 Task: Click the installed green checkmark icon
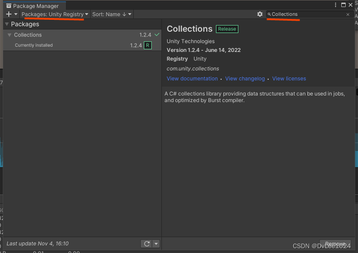click(x=157, y=35)
